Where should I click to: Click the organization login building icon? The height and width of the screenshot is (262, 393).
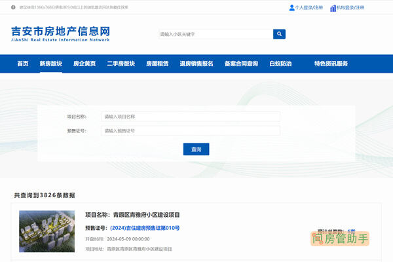pyautogui.click(x=333, y=8)
